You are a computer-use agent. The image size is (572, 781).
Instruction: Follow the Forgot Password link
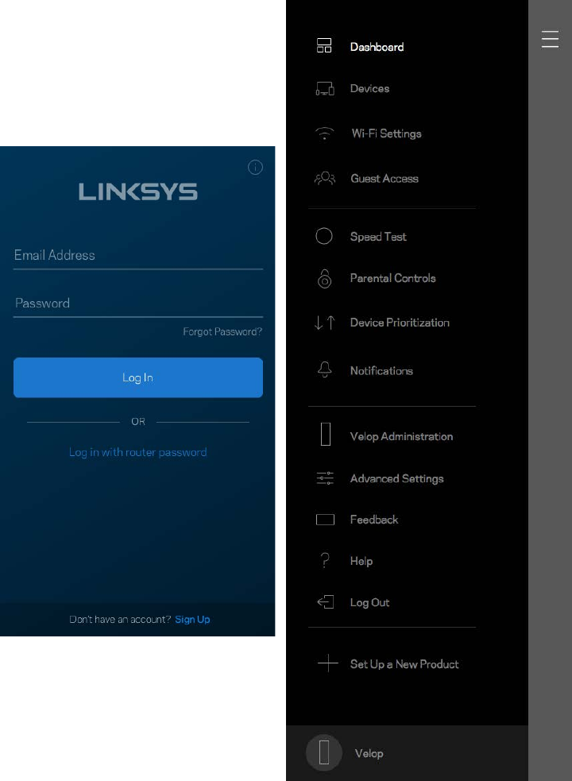[x=222, y=332]
